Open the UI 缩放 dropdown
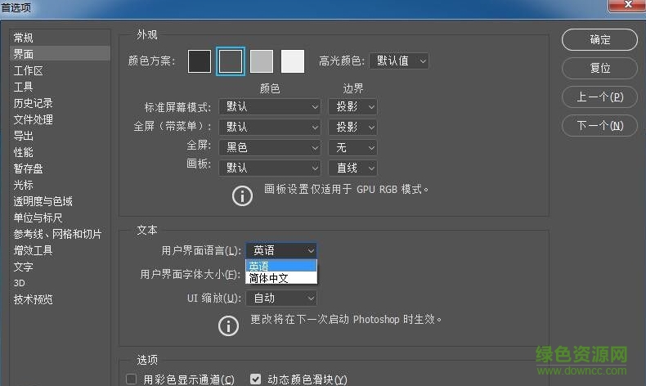Viewport: 646px width, 386px height. [x=281, y=298]
